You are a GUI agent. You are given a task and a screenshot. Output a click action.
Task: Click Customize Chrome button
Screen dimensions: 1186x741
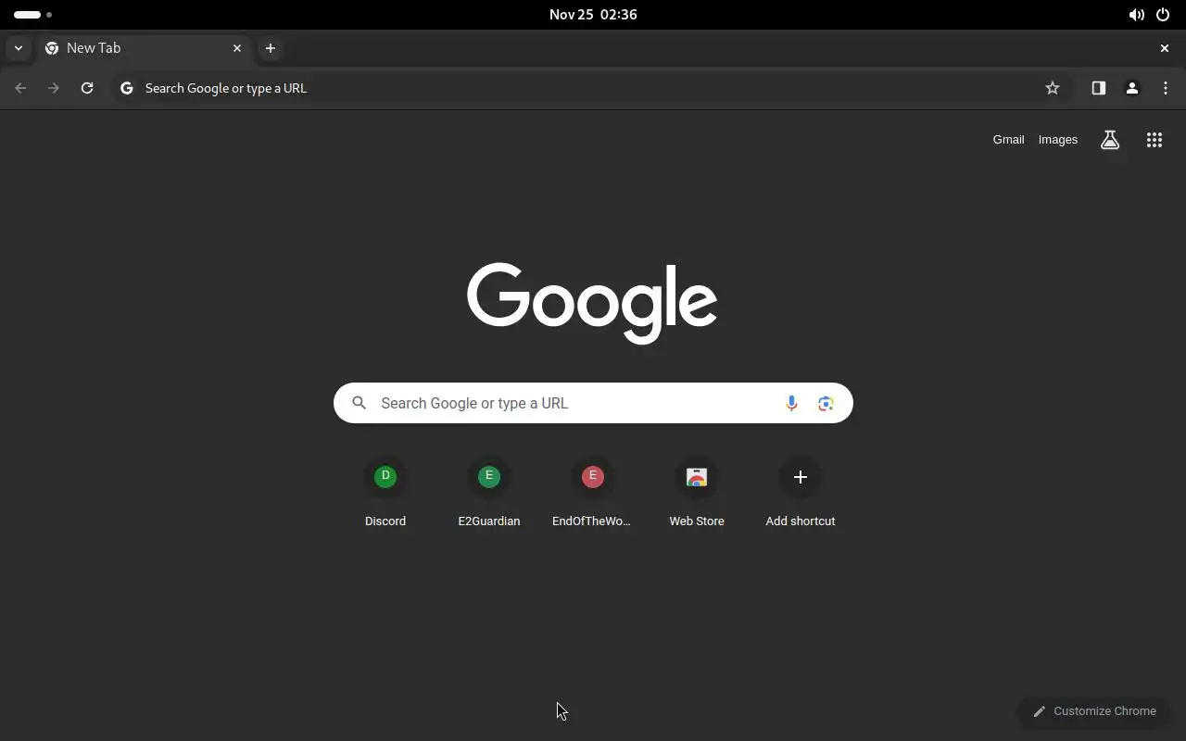(1094, 711)
